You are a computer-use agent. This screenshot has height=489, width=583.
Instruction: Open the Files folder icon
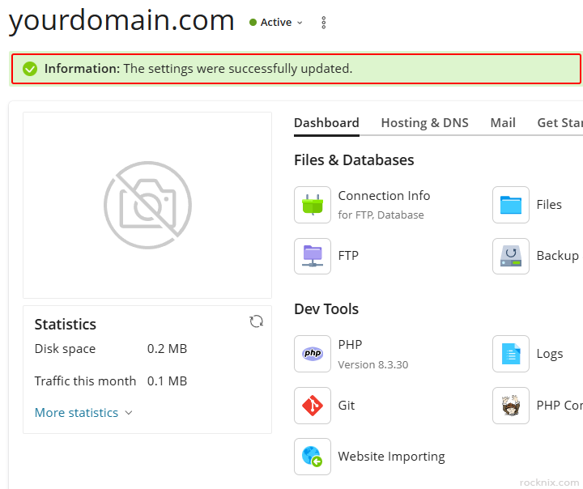511,205
